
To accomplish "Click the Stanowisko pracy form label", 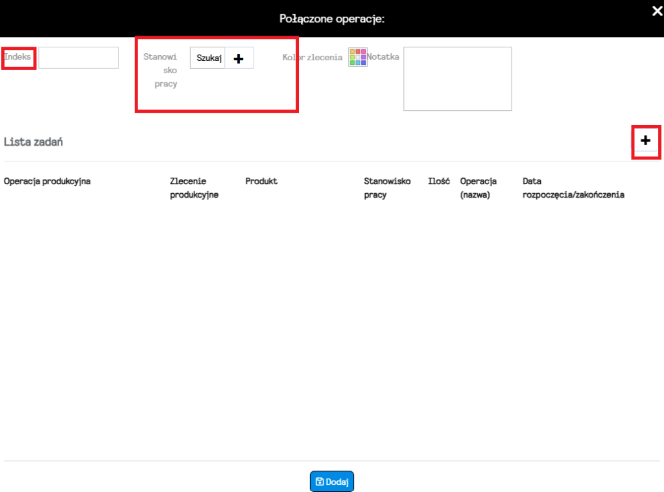I will 160,70.
